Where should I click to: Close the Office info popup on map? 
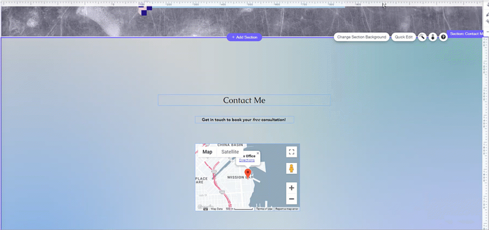(x=258, y=153)
